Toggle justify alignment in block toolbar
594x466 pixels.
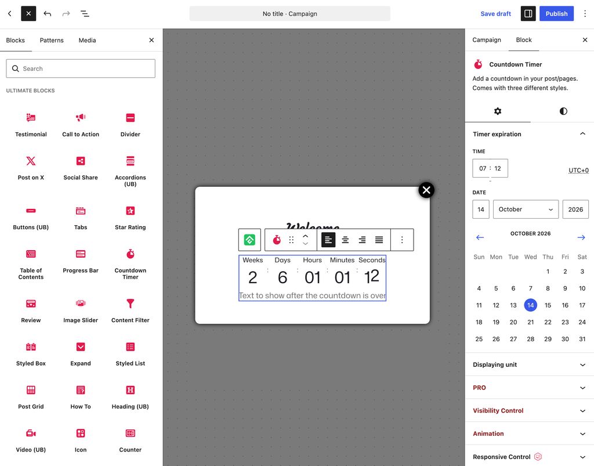coord(379,240)
